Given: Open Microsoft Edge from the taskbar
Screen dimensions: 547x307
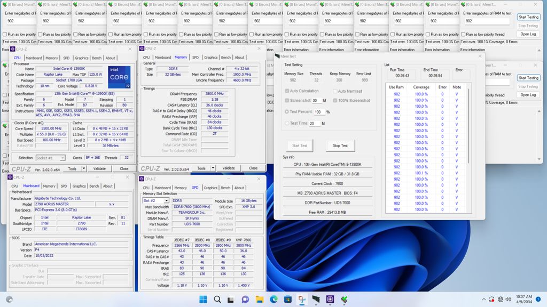Looking at the screenshot, I should coord(273,300).
